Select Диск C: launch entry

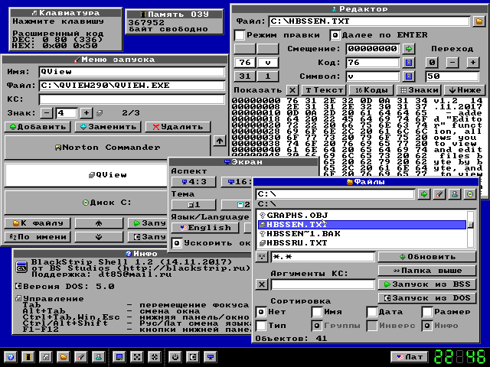[87, 203]
